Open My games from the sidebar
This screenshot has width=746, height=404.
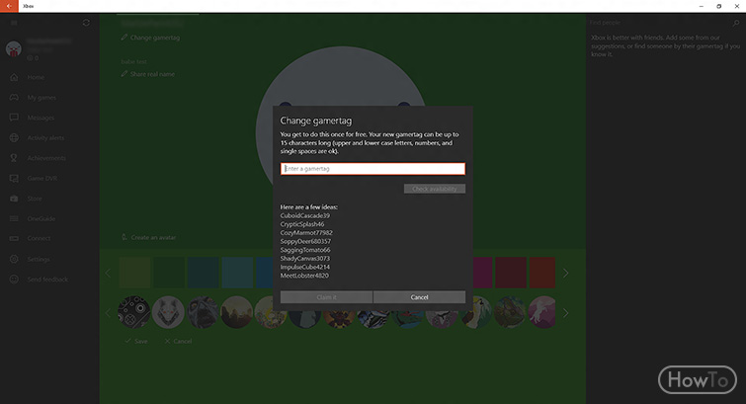41,98
